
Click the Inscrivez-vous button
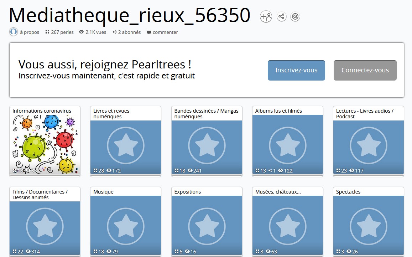[x=296, y=70]
